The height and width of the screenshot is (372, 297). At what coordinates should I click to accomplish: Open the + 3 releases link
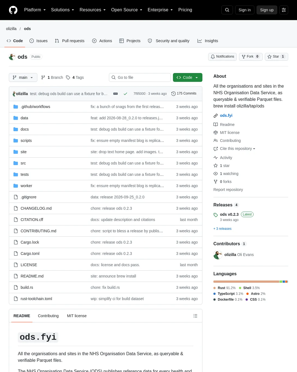(222, 229)
